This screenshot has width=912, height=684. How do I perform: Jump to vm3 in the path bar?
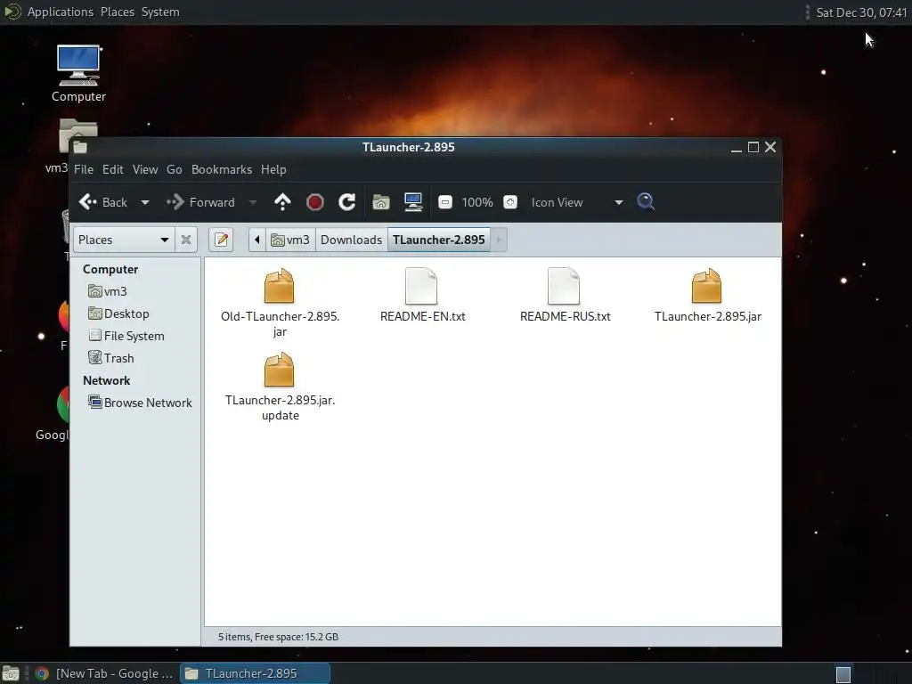(x=291, y=240)
